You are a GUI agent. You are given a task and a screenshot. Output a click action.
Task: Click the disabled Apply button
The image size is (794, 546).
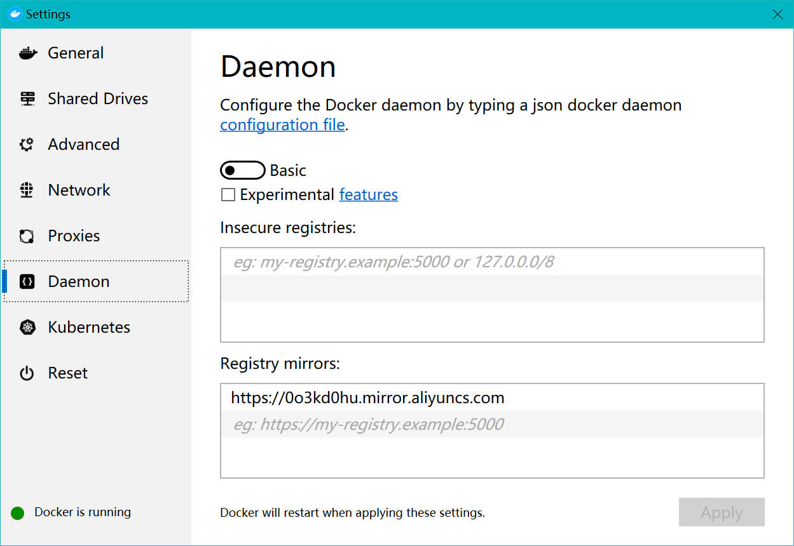pyautogui.click(x=722, y=512)
